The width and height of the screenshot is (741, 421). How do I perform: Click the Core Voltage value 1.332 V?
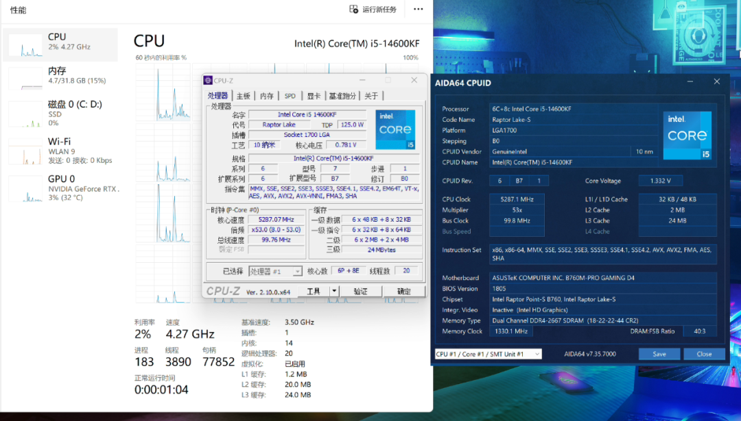660,181
